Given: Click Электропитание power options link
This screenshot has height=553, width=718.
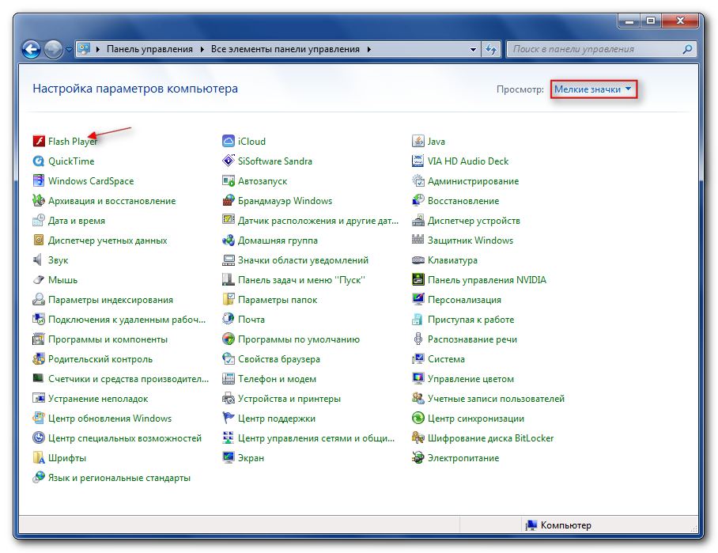Looking at the screenshot, I should point(463,458).
